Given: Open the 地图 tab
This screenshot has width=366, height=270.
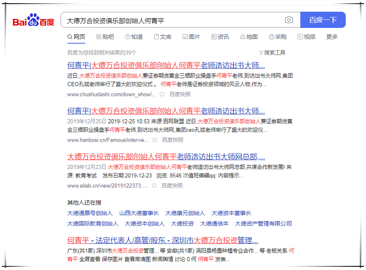Looking at the screenshot, I should click(249, 37).
